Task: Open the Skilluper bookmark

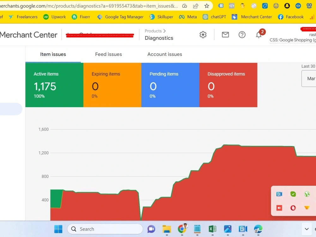Action: 161,17
